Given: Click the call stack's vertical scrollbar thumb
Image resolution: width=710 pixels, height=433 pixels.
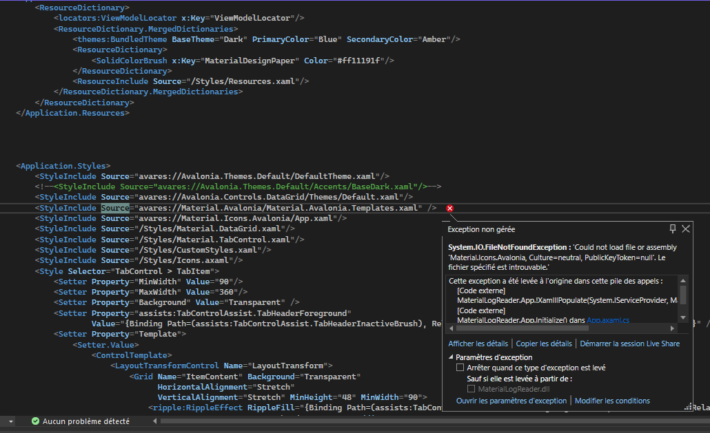Looking at the screenshot, I should pyautogui.click(x=683, y=295).
